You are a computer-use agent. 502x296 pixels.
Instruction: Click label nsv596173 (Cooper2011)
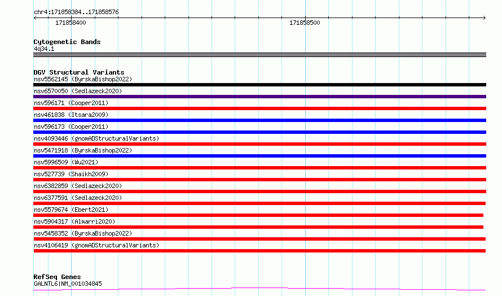(71, 127)
